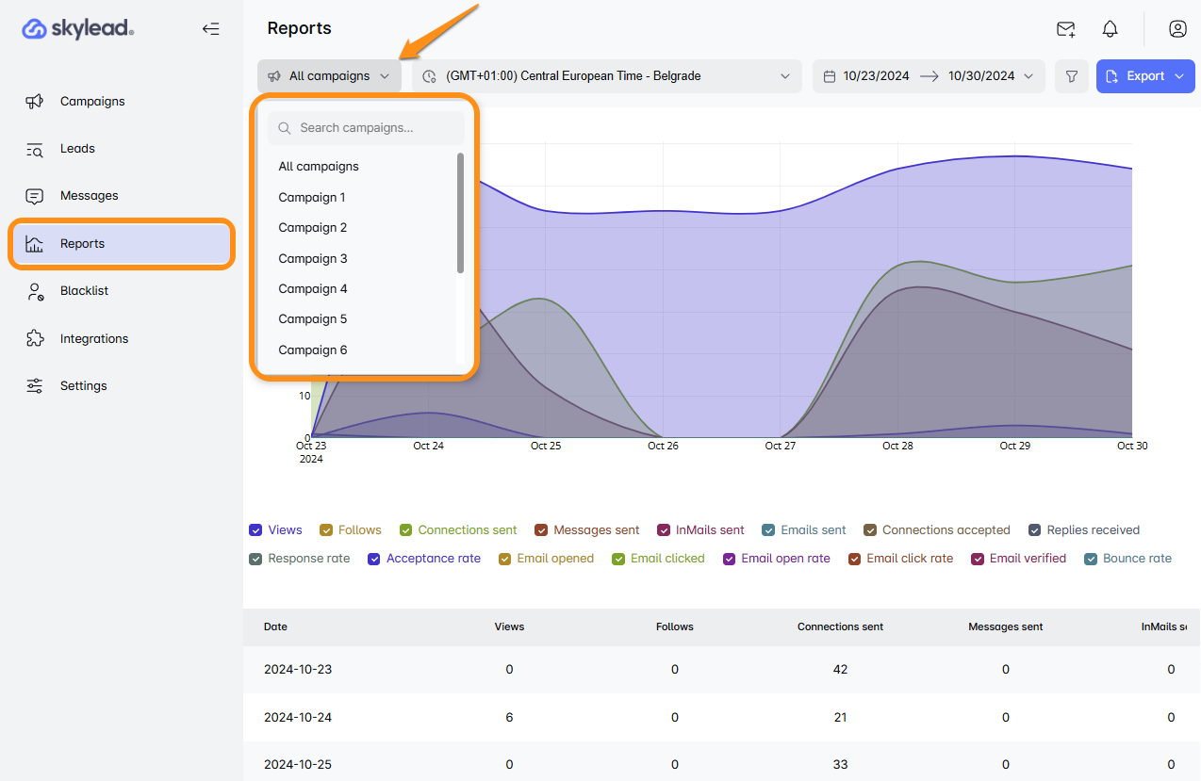Image resolution: width=1201 pixels, height=781 pixels.
Task: Click the Export button
Action: [x=1144, y=76]
